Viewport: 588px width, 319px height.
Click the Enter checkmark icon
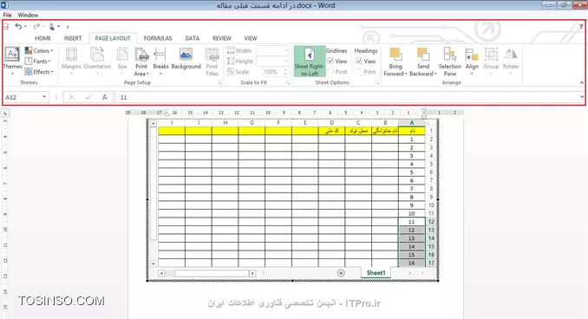coord(88,97)
